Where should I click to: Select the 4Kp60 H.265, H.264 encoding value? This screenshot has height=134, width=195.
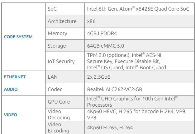tap(110, 127)
